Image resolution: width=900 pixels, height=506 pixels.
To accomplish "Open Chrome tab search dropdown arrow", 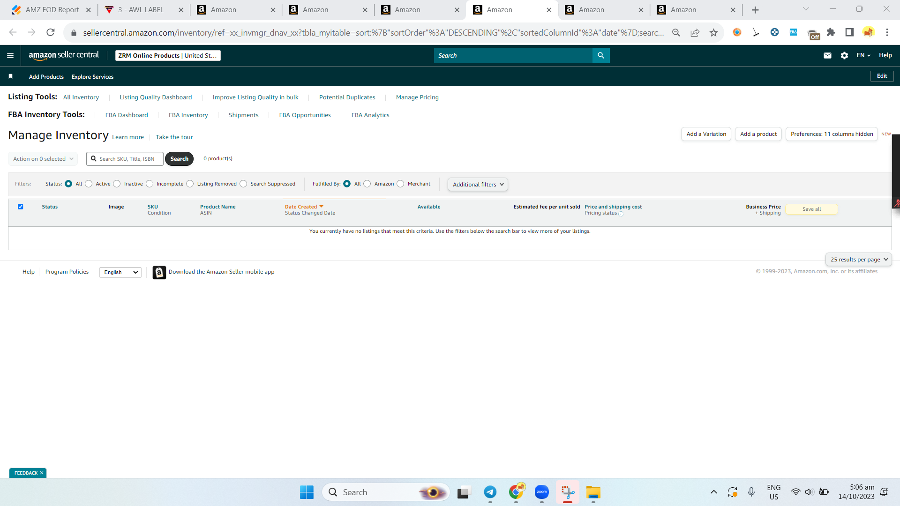I will point(806,9).
